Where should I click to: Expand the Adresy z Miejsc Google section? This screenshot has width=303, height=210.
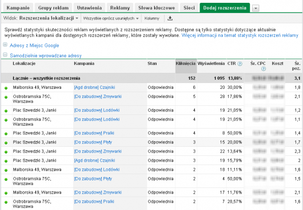tap(5, 45)
